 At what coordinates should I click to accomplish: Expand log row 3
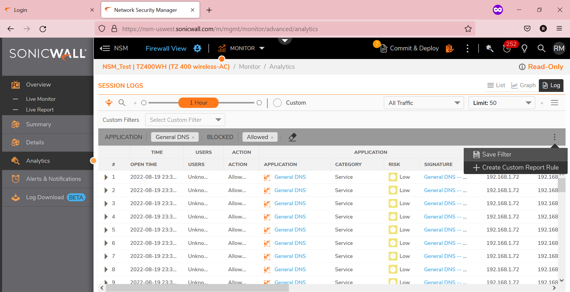coord(106,204)
